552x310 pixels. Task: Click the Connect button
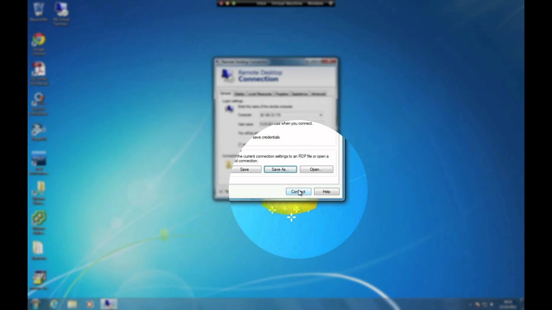coord(298,192)
